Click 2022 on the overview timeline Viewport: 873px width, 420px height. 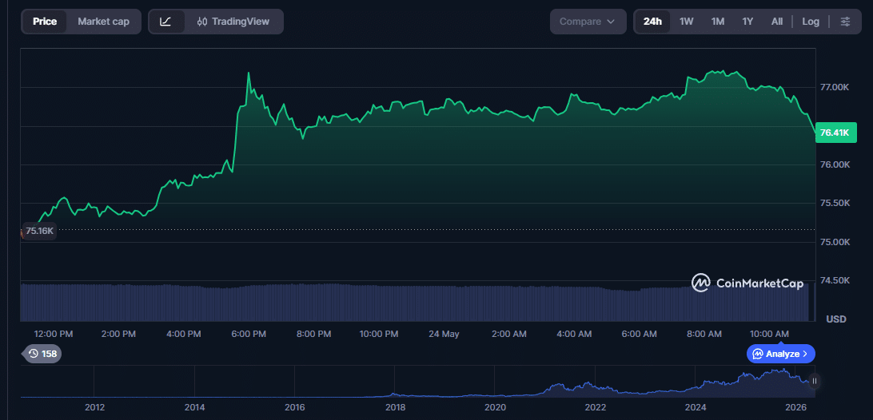coord(595,407)
